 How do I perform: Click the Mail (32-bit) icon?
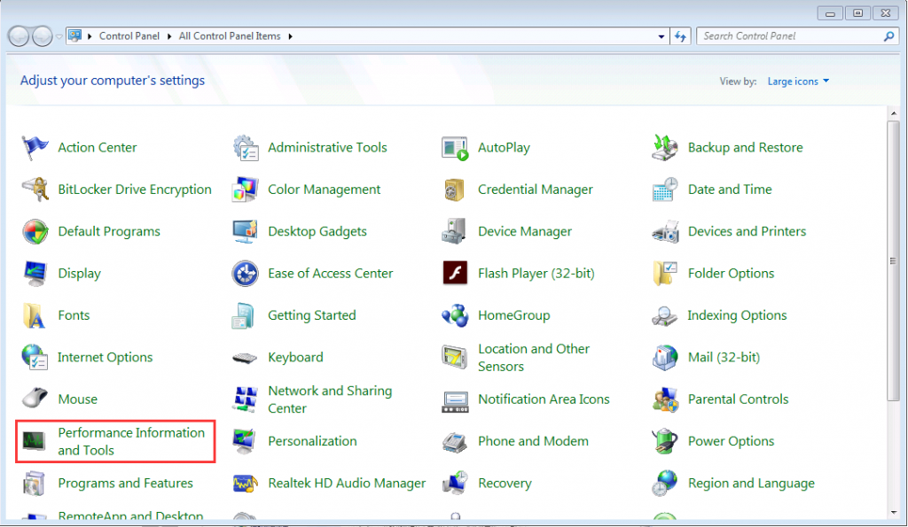click(665, 357)
